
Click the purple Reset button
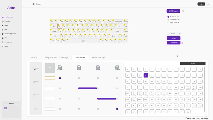[174, 38]
